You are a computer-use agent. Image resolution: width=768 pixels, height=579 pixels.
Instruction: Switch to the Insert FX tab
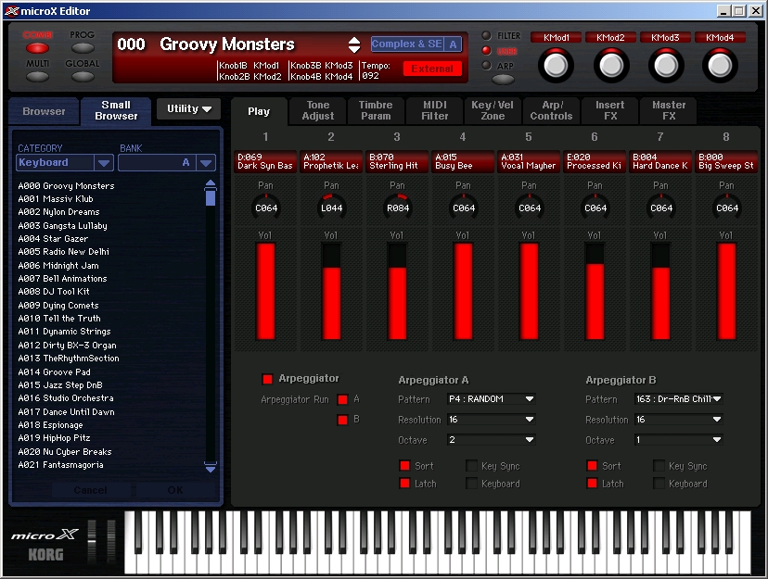click(609, 110)
